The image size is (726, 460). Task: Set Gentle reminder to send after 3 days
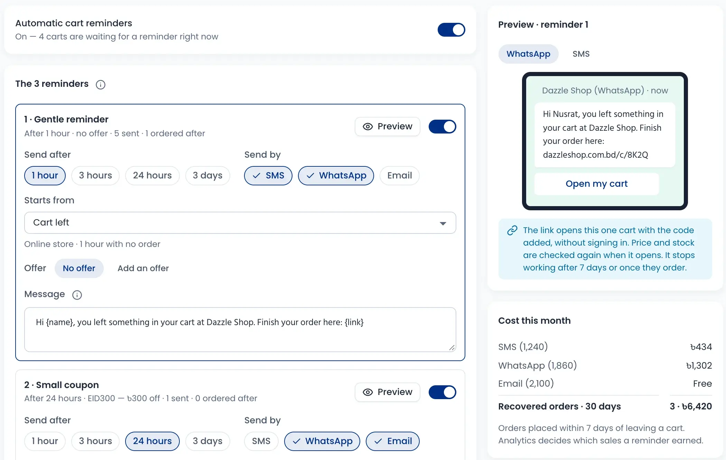208,176
